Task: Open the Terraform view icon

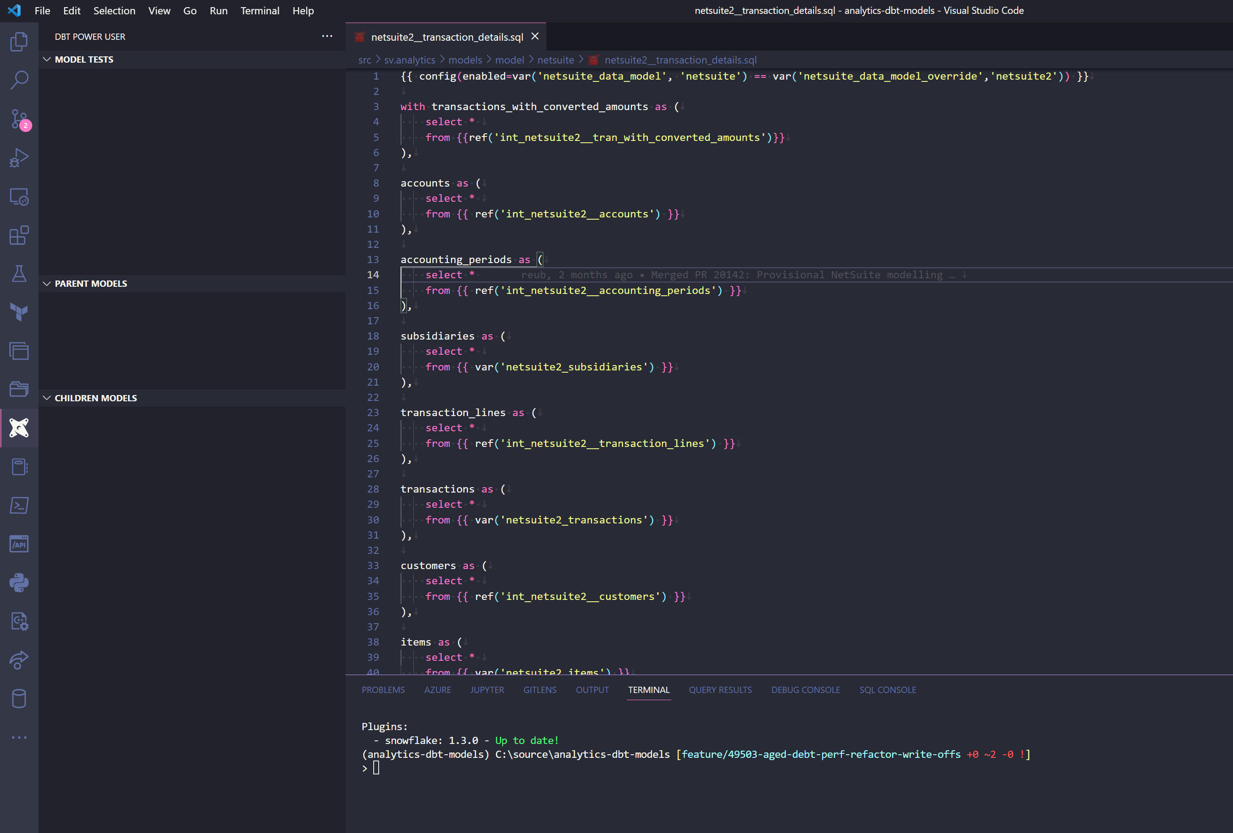Action: [19, 312]
